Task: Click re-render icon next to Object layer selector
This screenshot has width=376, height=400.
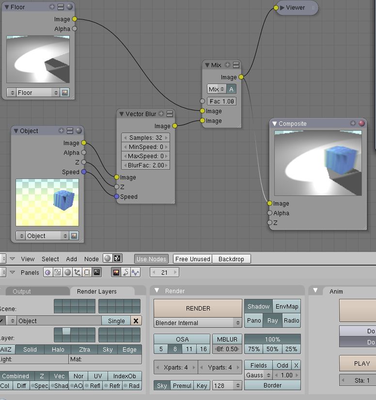Action: coord(74,236)
